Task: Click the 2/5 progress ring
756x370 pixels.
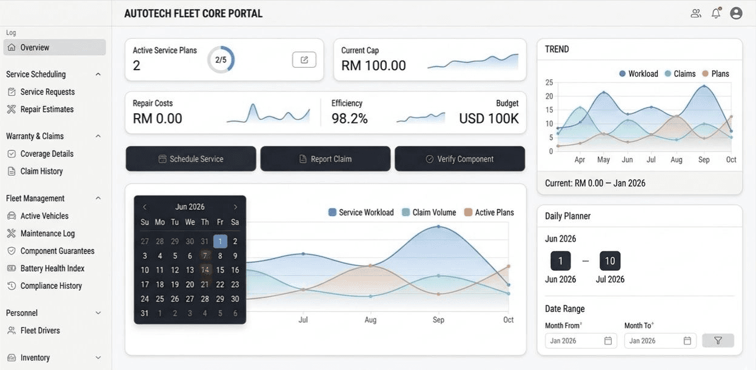Action: (221, 59)
